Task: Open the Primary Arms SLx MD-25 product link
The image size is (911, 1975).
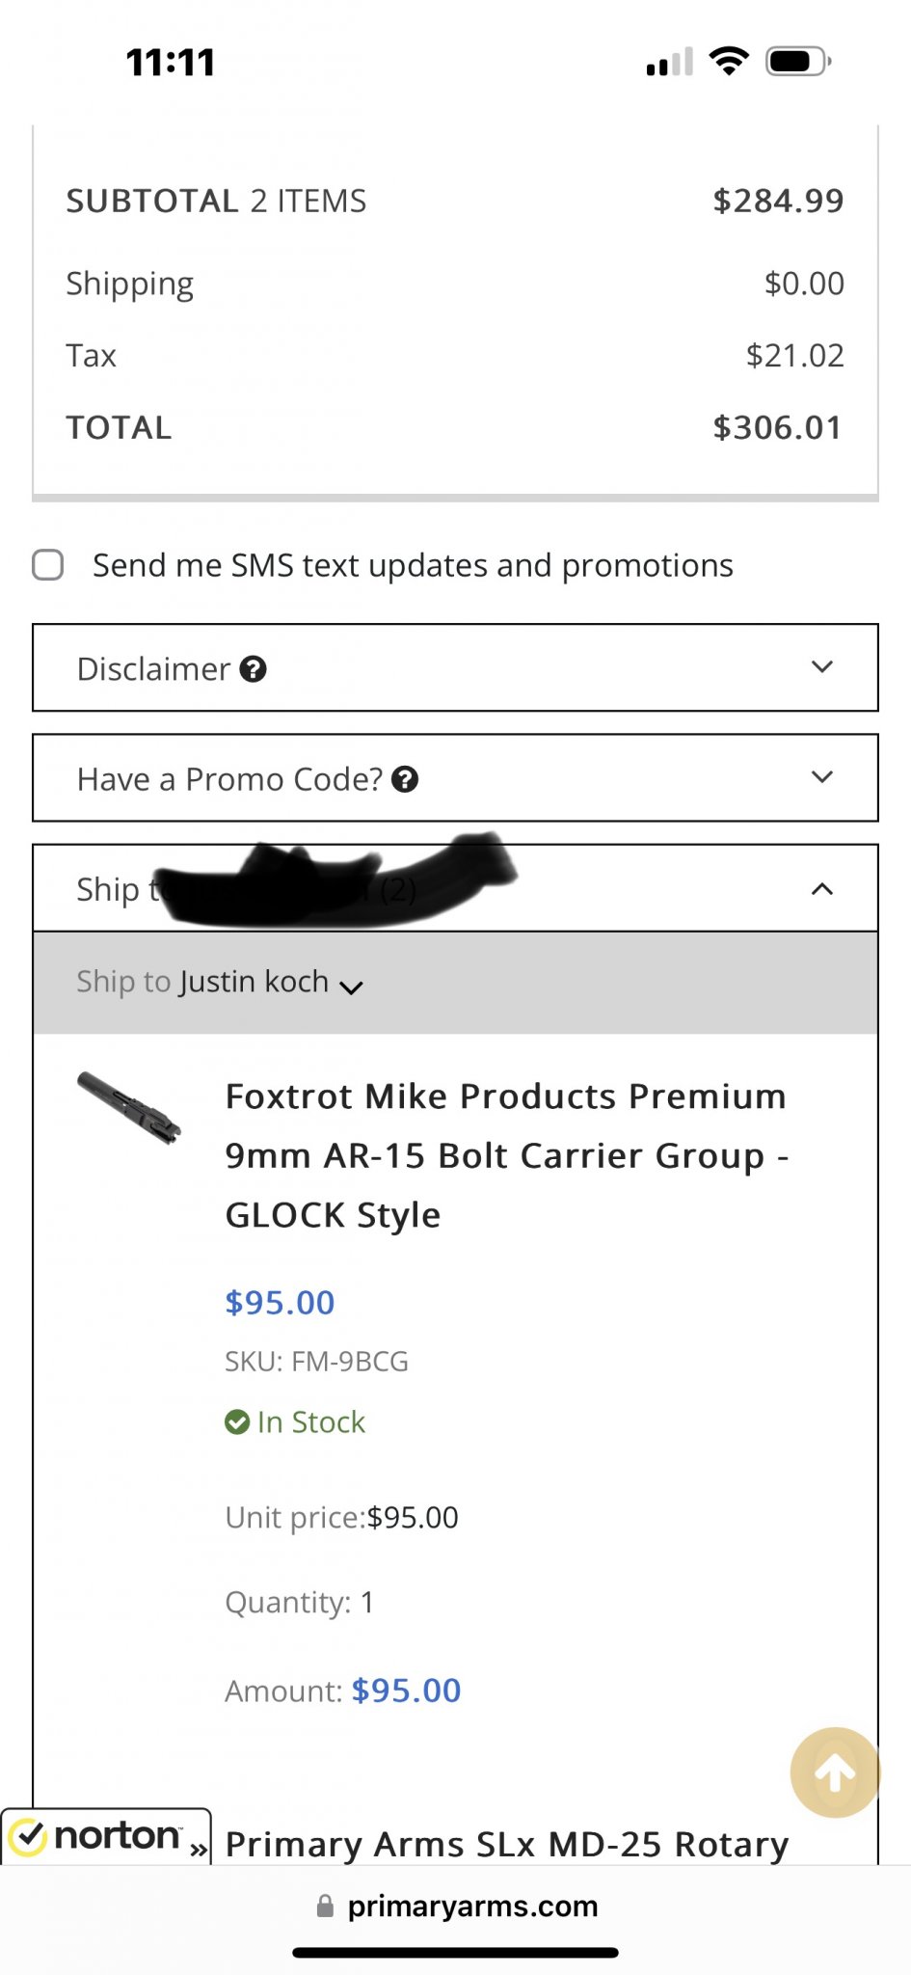Action: tap(507, 1844)
